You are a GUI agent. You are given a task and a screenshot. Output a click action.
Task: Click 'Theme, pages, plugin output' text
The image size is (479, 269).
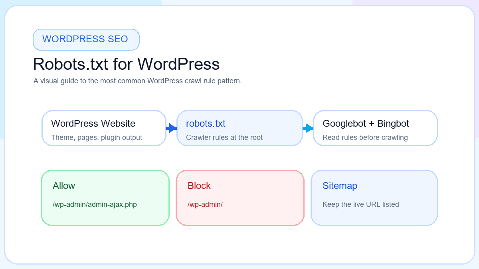[x=97, y=137]
